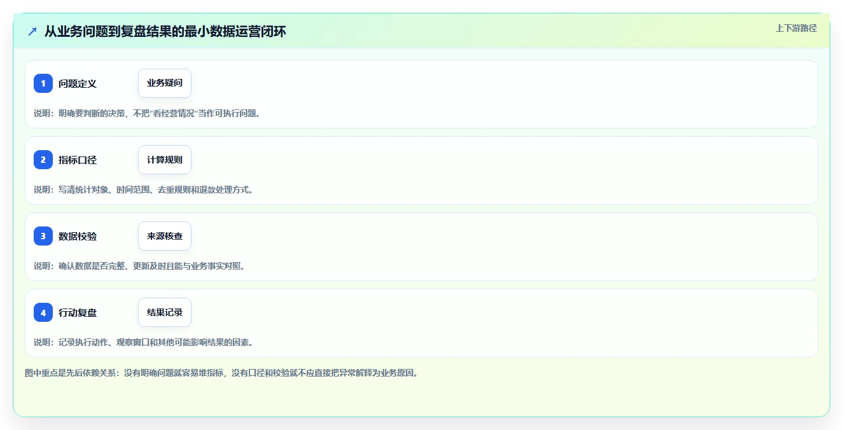Image resolution: width=843 pixels, height=430 pixels.
Task: Click the title 从业务问题到复盘结果的最小数据运营闭环
Action: click(x=165, y=31)
